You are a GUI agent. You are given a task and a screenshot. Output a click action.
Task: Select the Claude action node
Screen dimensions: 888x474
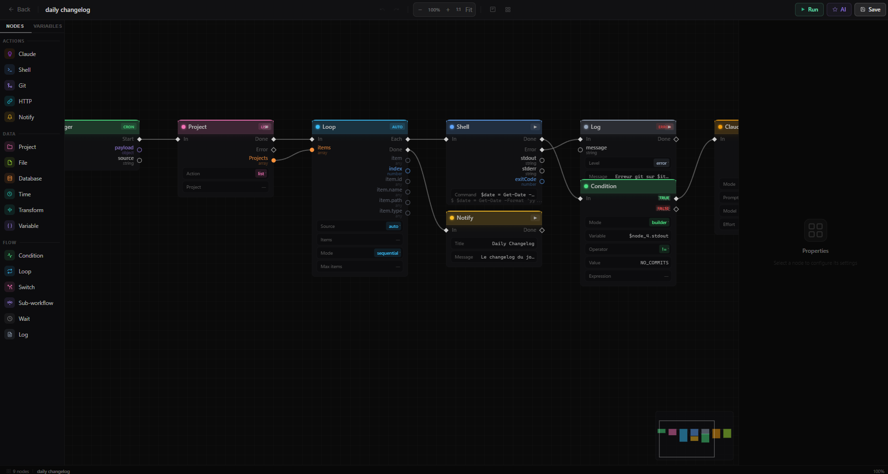(26, 54)
